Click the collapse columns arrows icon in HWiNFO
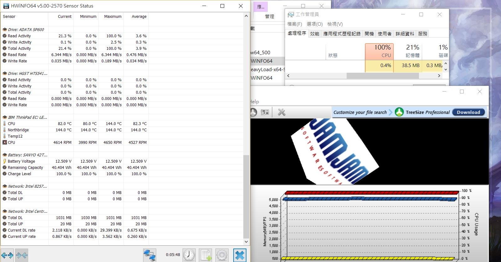 click(x=22, y=255)
